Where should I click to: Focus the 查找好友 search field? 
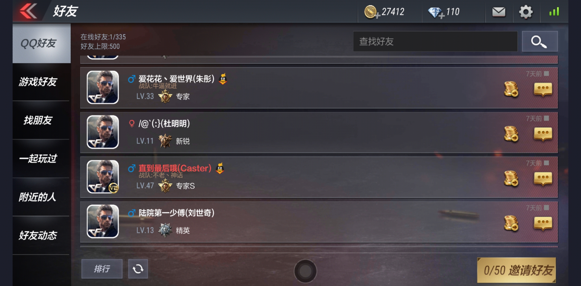[435, 41]
